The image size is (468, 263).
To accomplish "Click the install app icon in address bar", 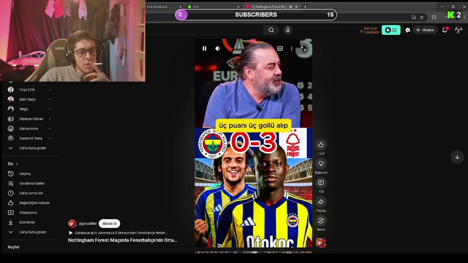I will point(414,17).
